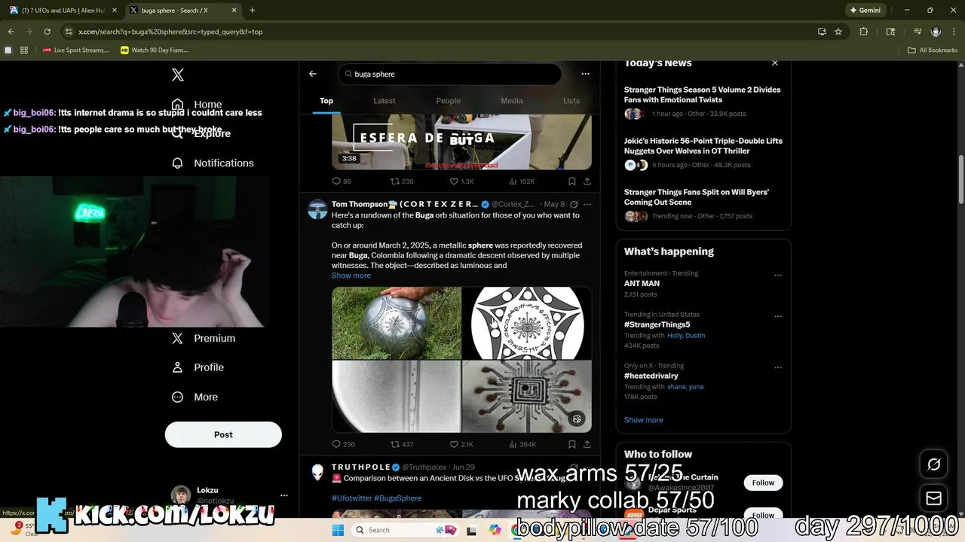Open metallic sphere photo thumbnail

(x=397, y=323)
